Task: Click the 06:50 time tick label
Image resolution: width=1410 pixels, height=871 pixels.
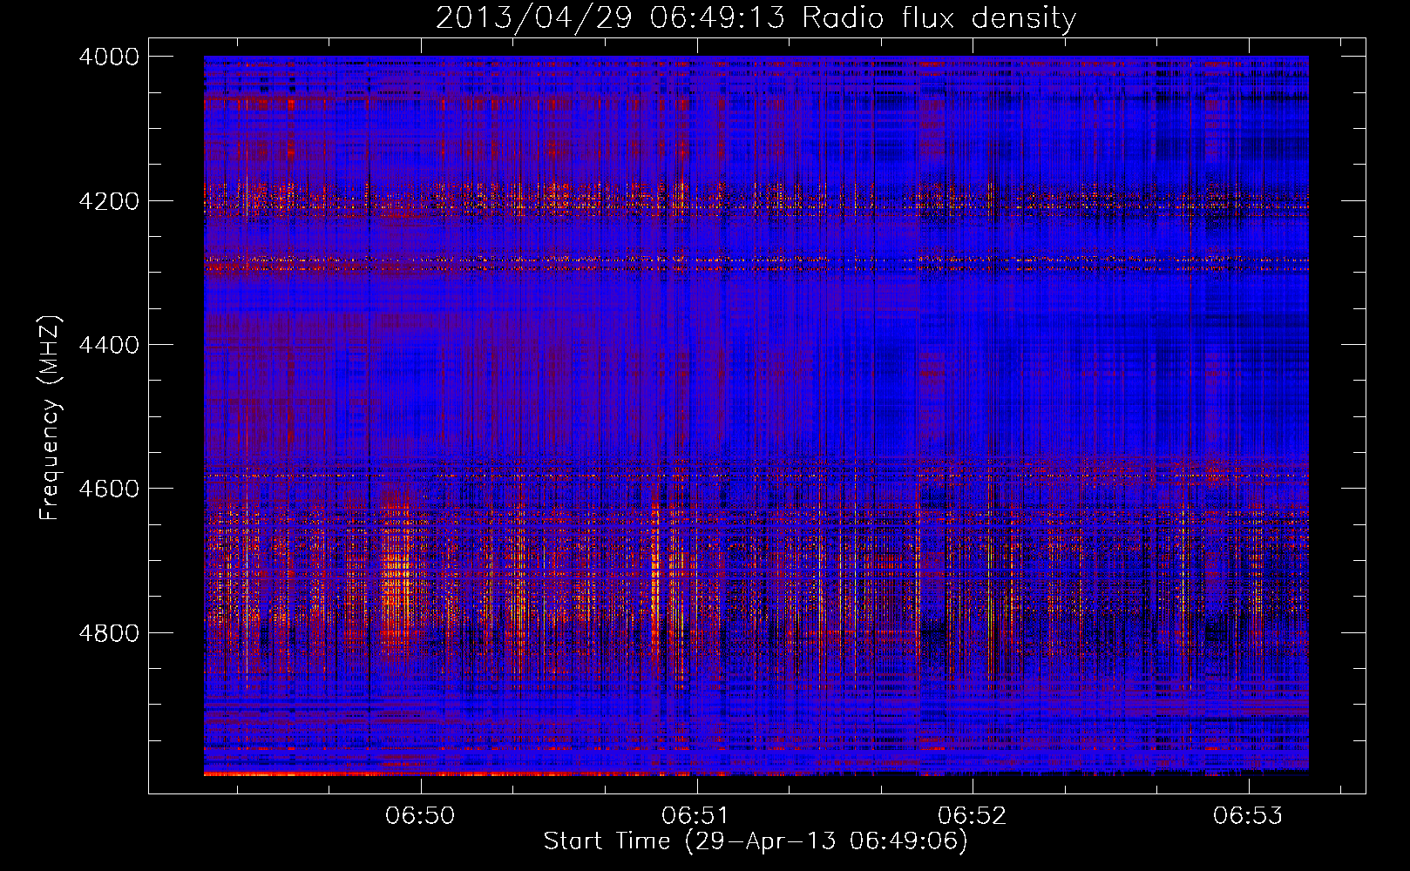Action: [x=421, y=815]
